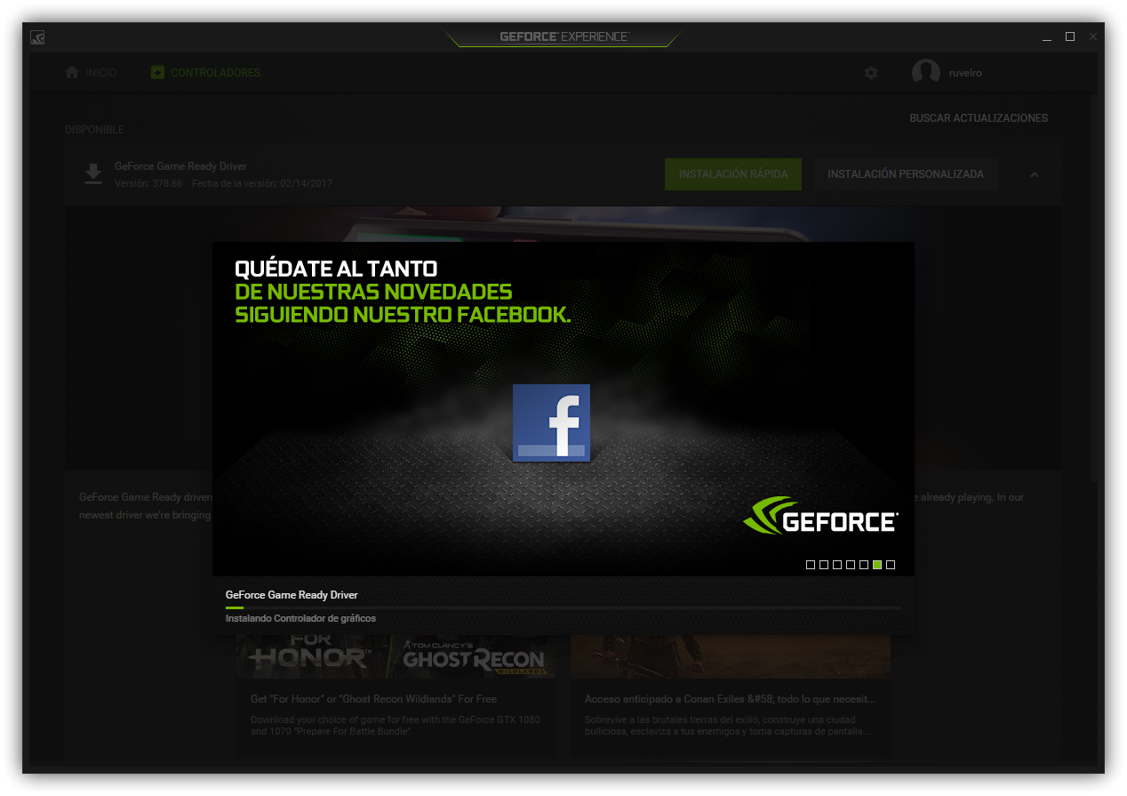Open 'Acceso anticipado a Conan Exiles' article title
This screenshot has width=1127, height=796.
click(x=730, y=699)
